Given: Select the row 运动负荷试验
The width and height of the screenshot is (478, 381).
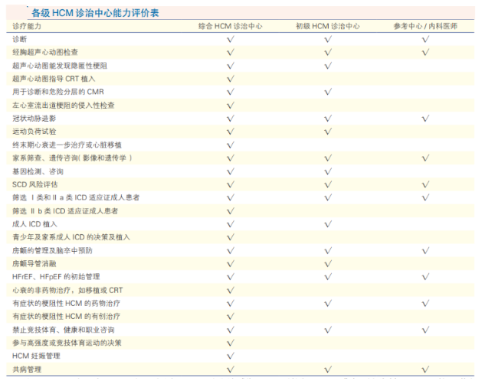Looking at the screenshot, I should point(241,132).
